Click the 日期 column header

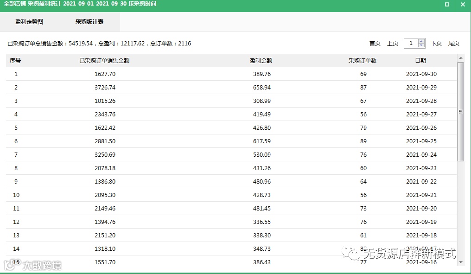point(420,61)
